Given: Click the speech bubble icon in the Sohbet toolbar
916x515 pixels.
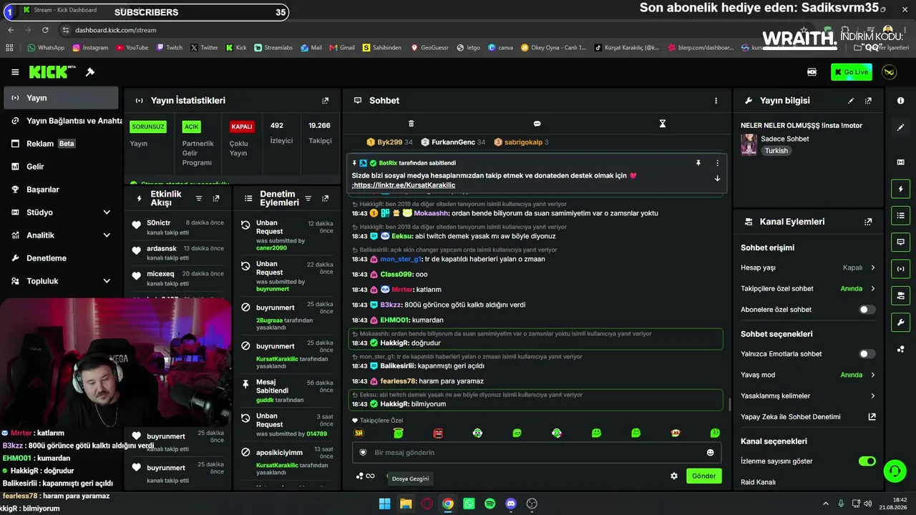Looking at the screenshot, I should [x=537, y=124].
